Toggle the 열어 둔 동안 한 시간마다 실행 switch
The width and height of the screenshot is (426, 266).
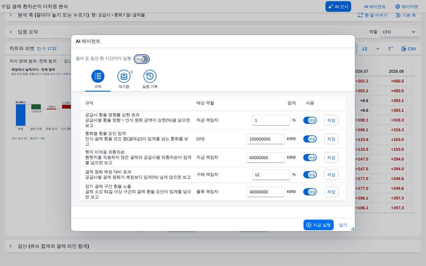point(141,59)
